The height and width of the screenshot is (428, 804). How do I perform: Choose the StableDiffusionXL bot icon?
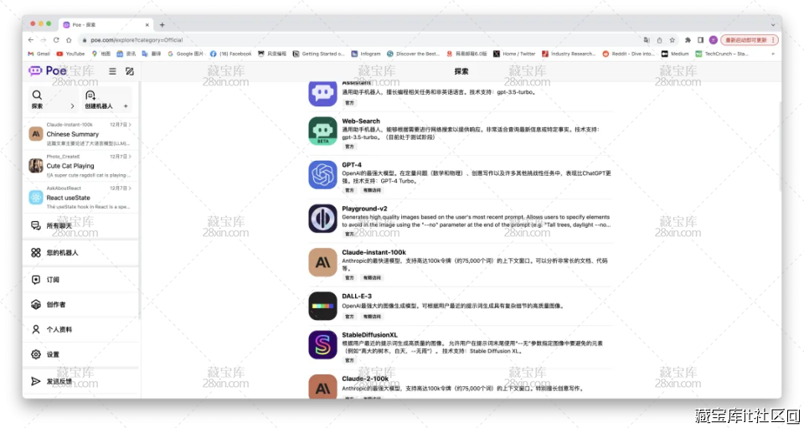tap(322, 345)
